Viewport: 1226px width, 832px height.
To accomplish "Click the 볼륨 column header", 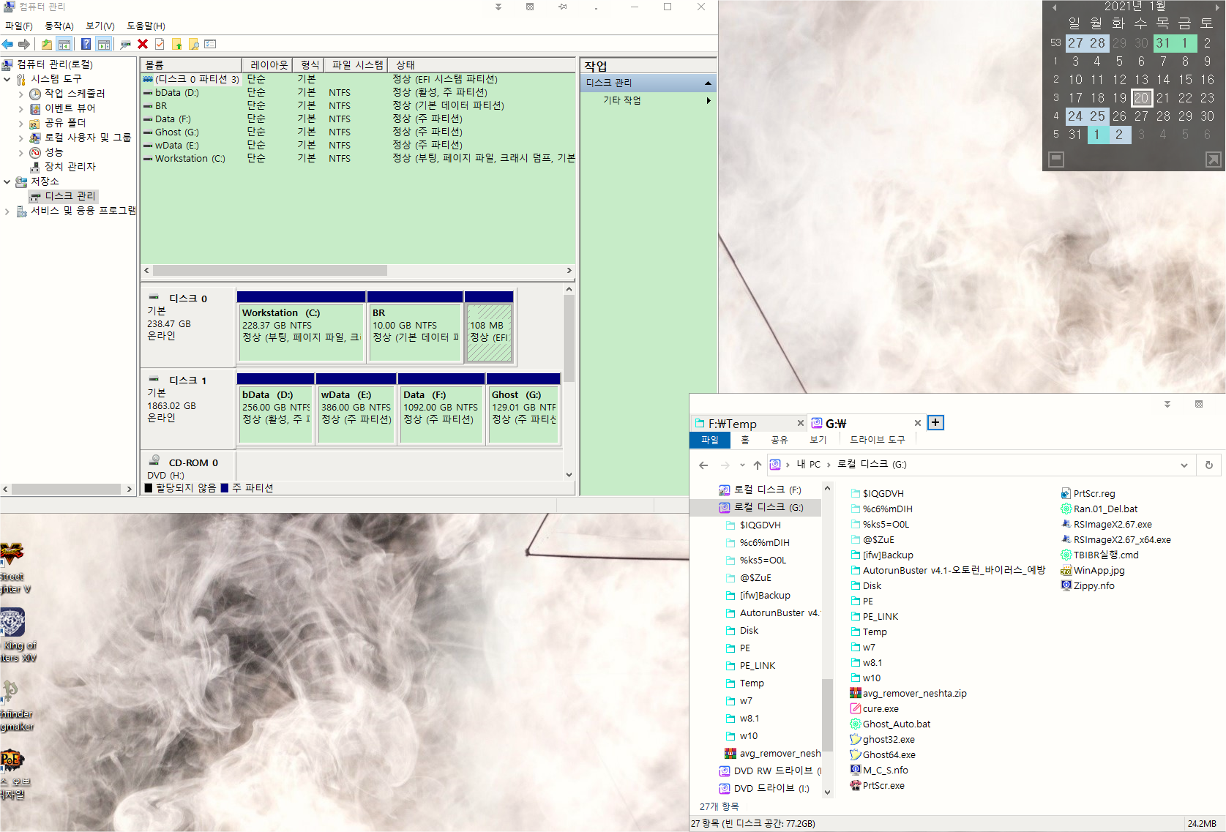I will [190, 65].
